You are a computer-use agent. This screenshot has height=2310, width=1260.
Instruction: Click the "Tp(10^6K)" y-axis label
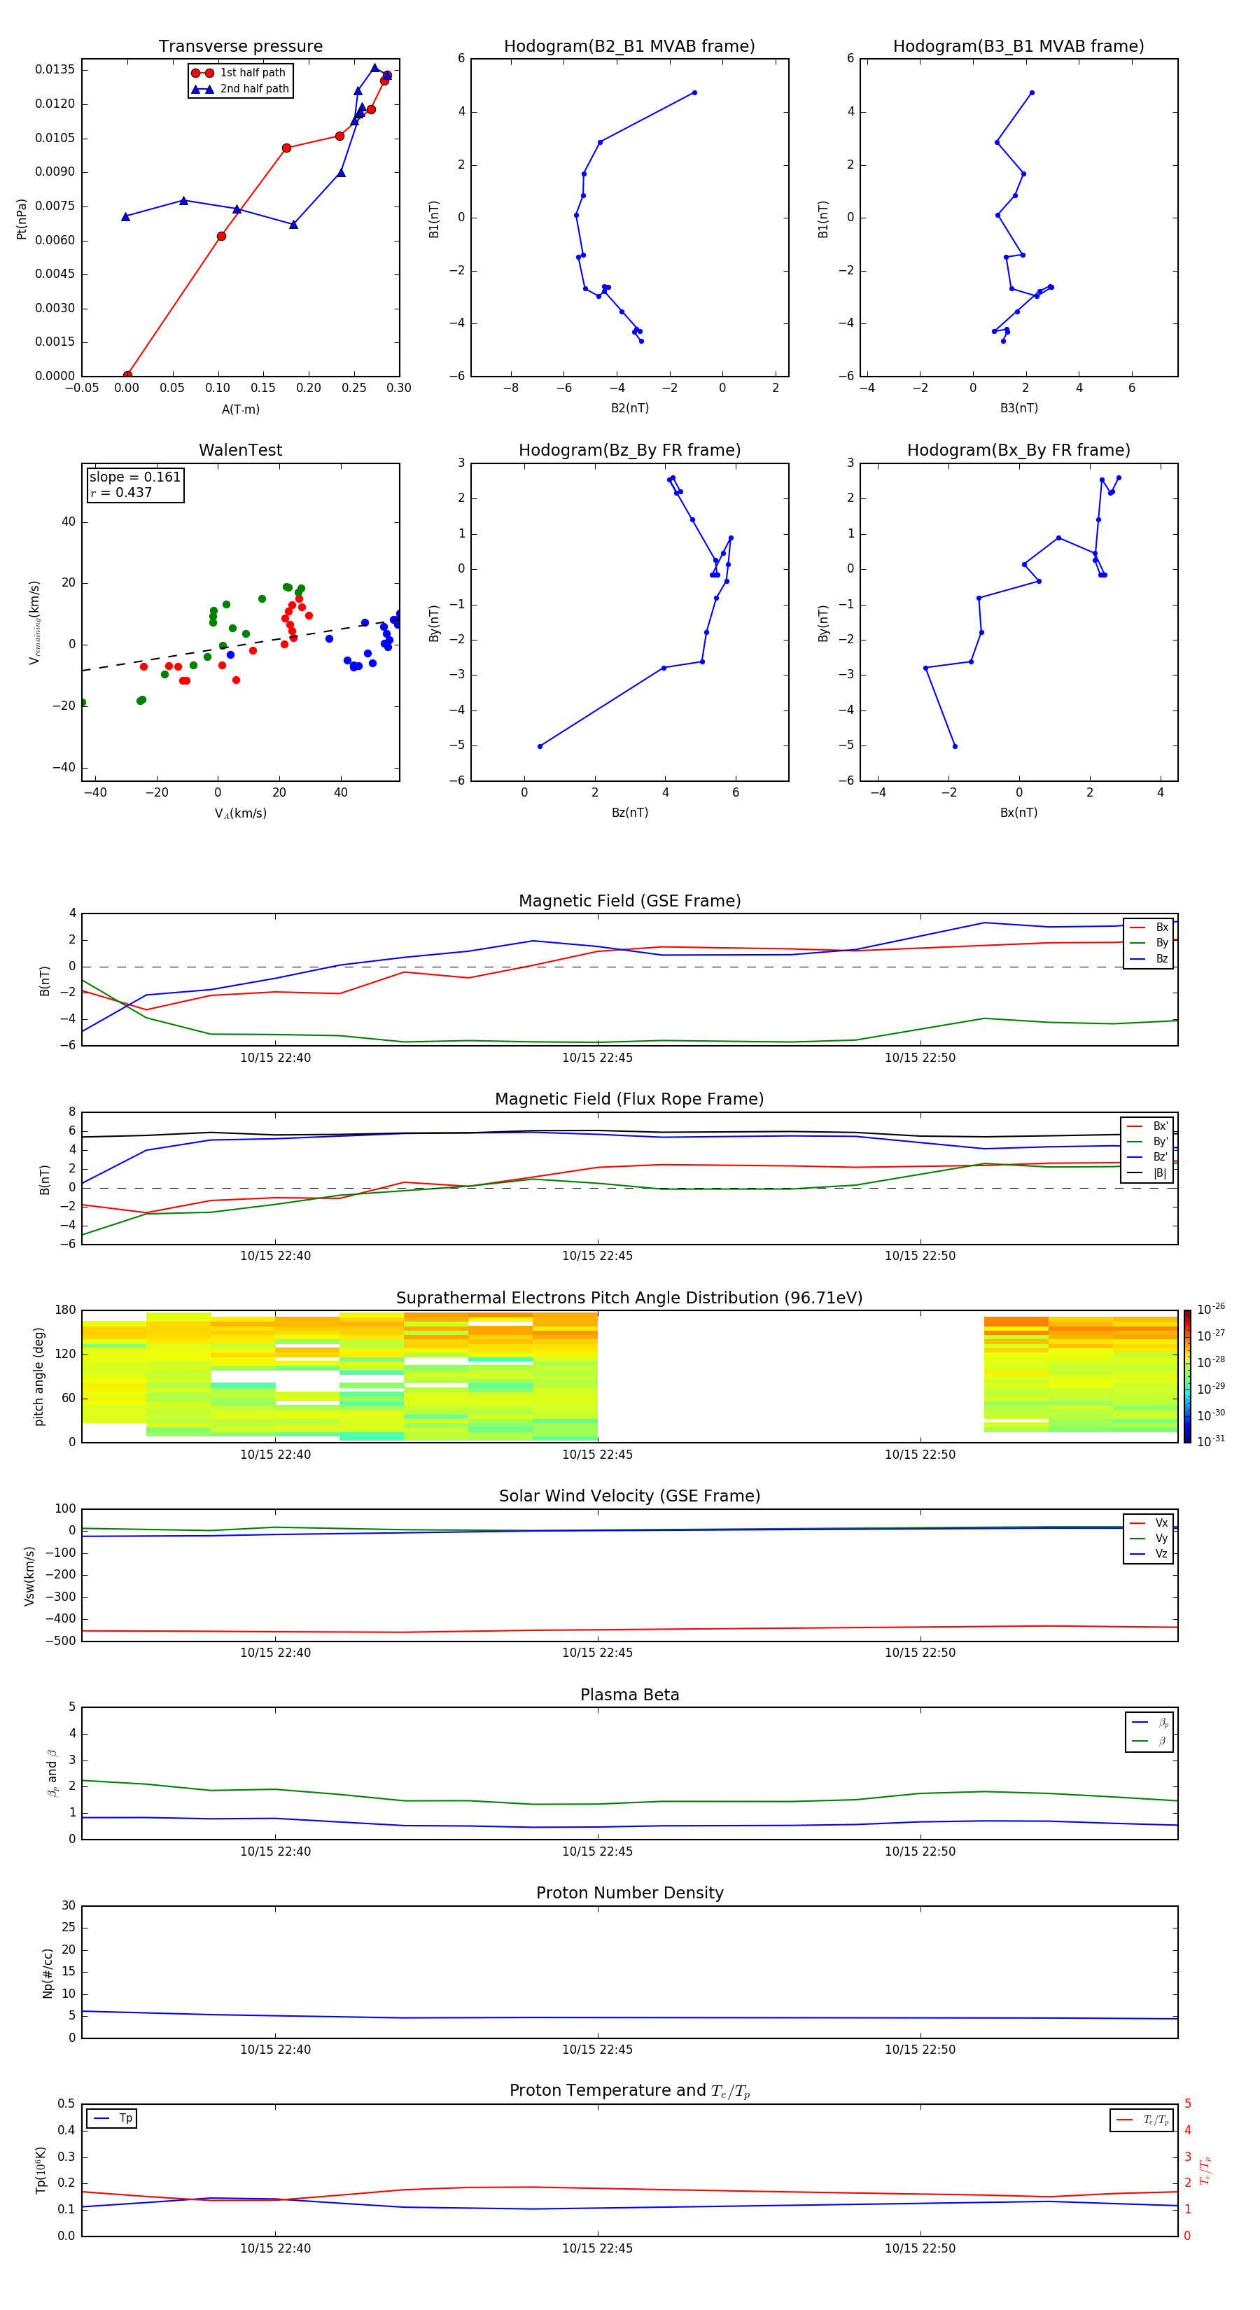point(41,2171)
